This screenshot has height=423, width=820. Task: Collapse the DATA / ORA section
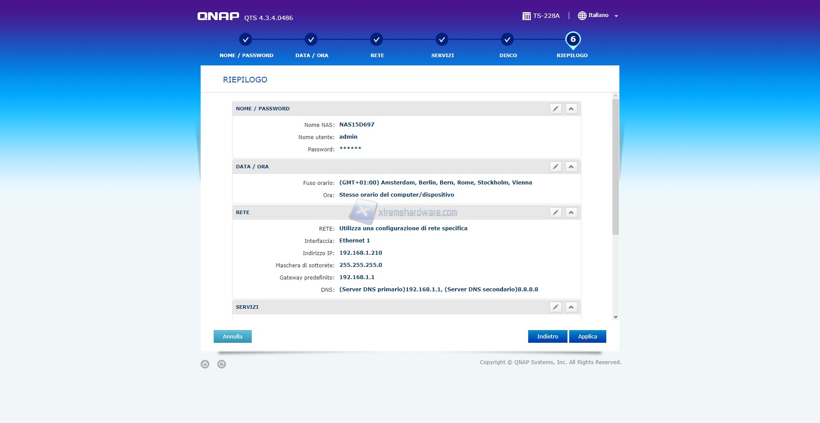tap(571, 167)
